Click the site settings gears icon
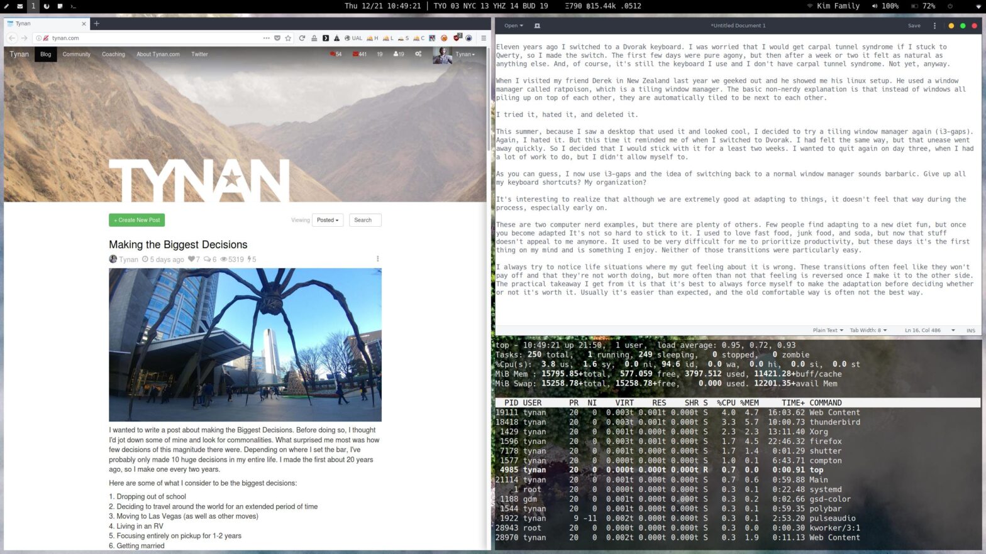The height and width of the screenshot is (554, 986). click(x=418, y=54)
